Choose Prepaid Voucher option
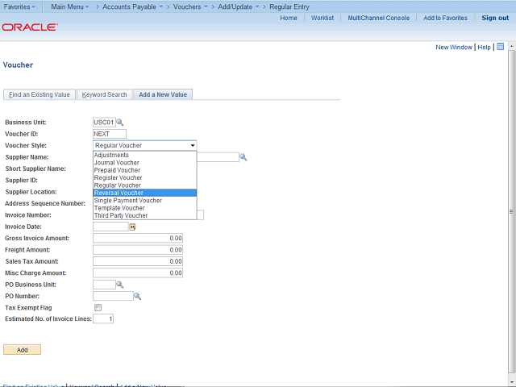Screen dimensions: 516x387 point(117,170)
